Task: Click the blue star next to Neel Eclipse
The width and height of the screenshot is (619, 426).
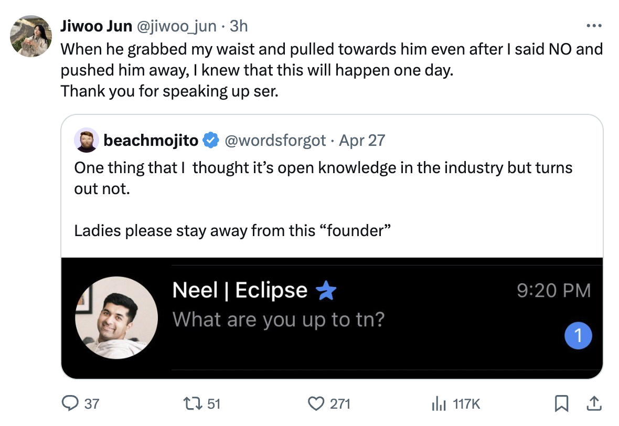Action: point(325,290)
